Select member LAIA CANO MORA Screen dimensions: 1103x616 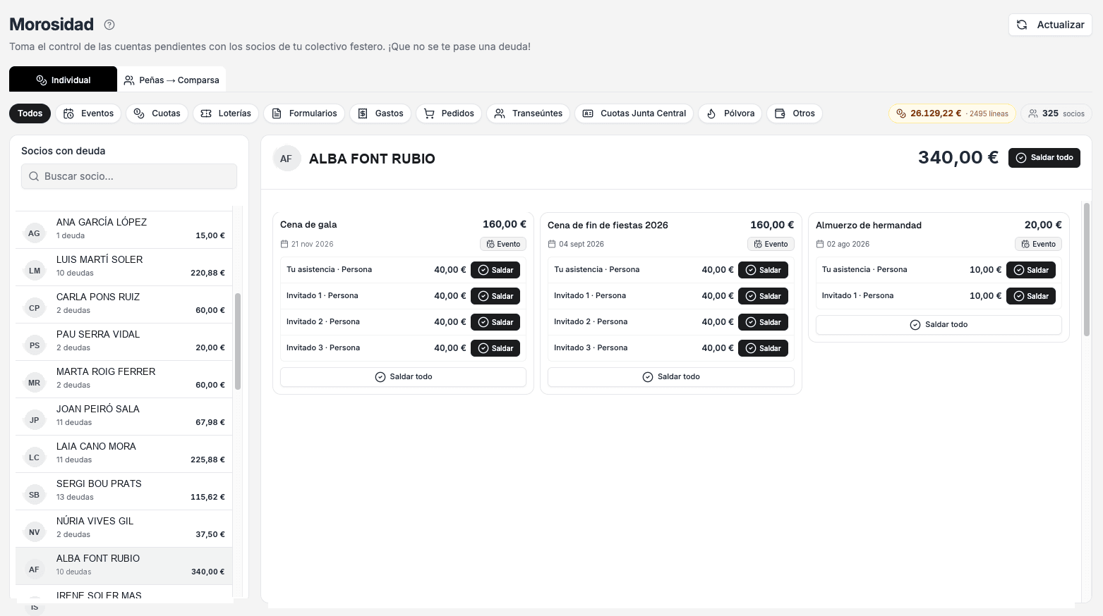[123, 454]
